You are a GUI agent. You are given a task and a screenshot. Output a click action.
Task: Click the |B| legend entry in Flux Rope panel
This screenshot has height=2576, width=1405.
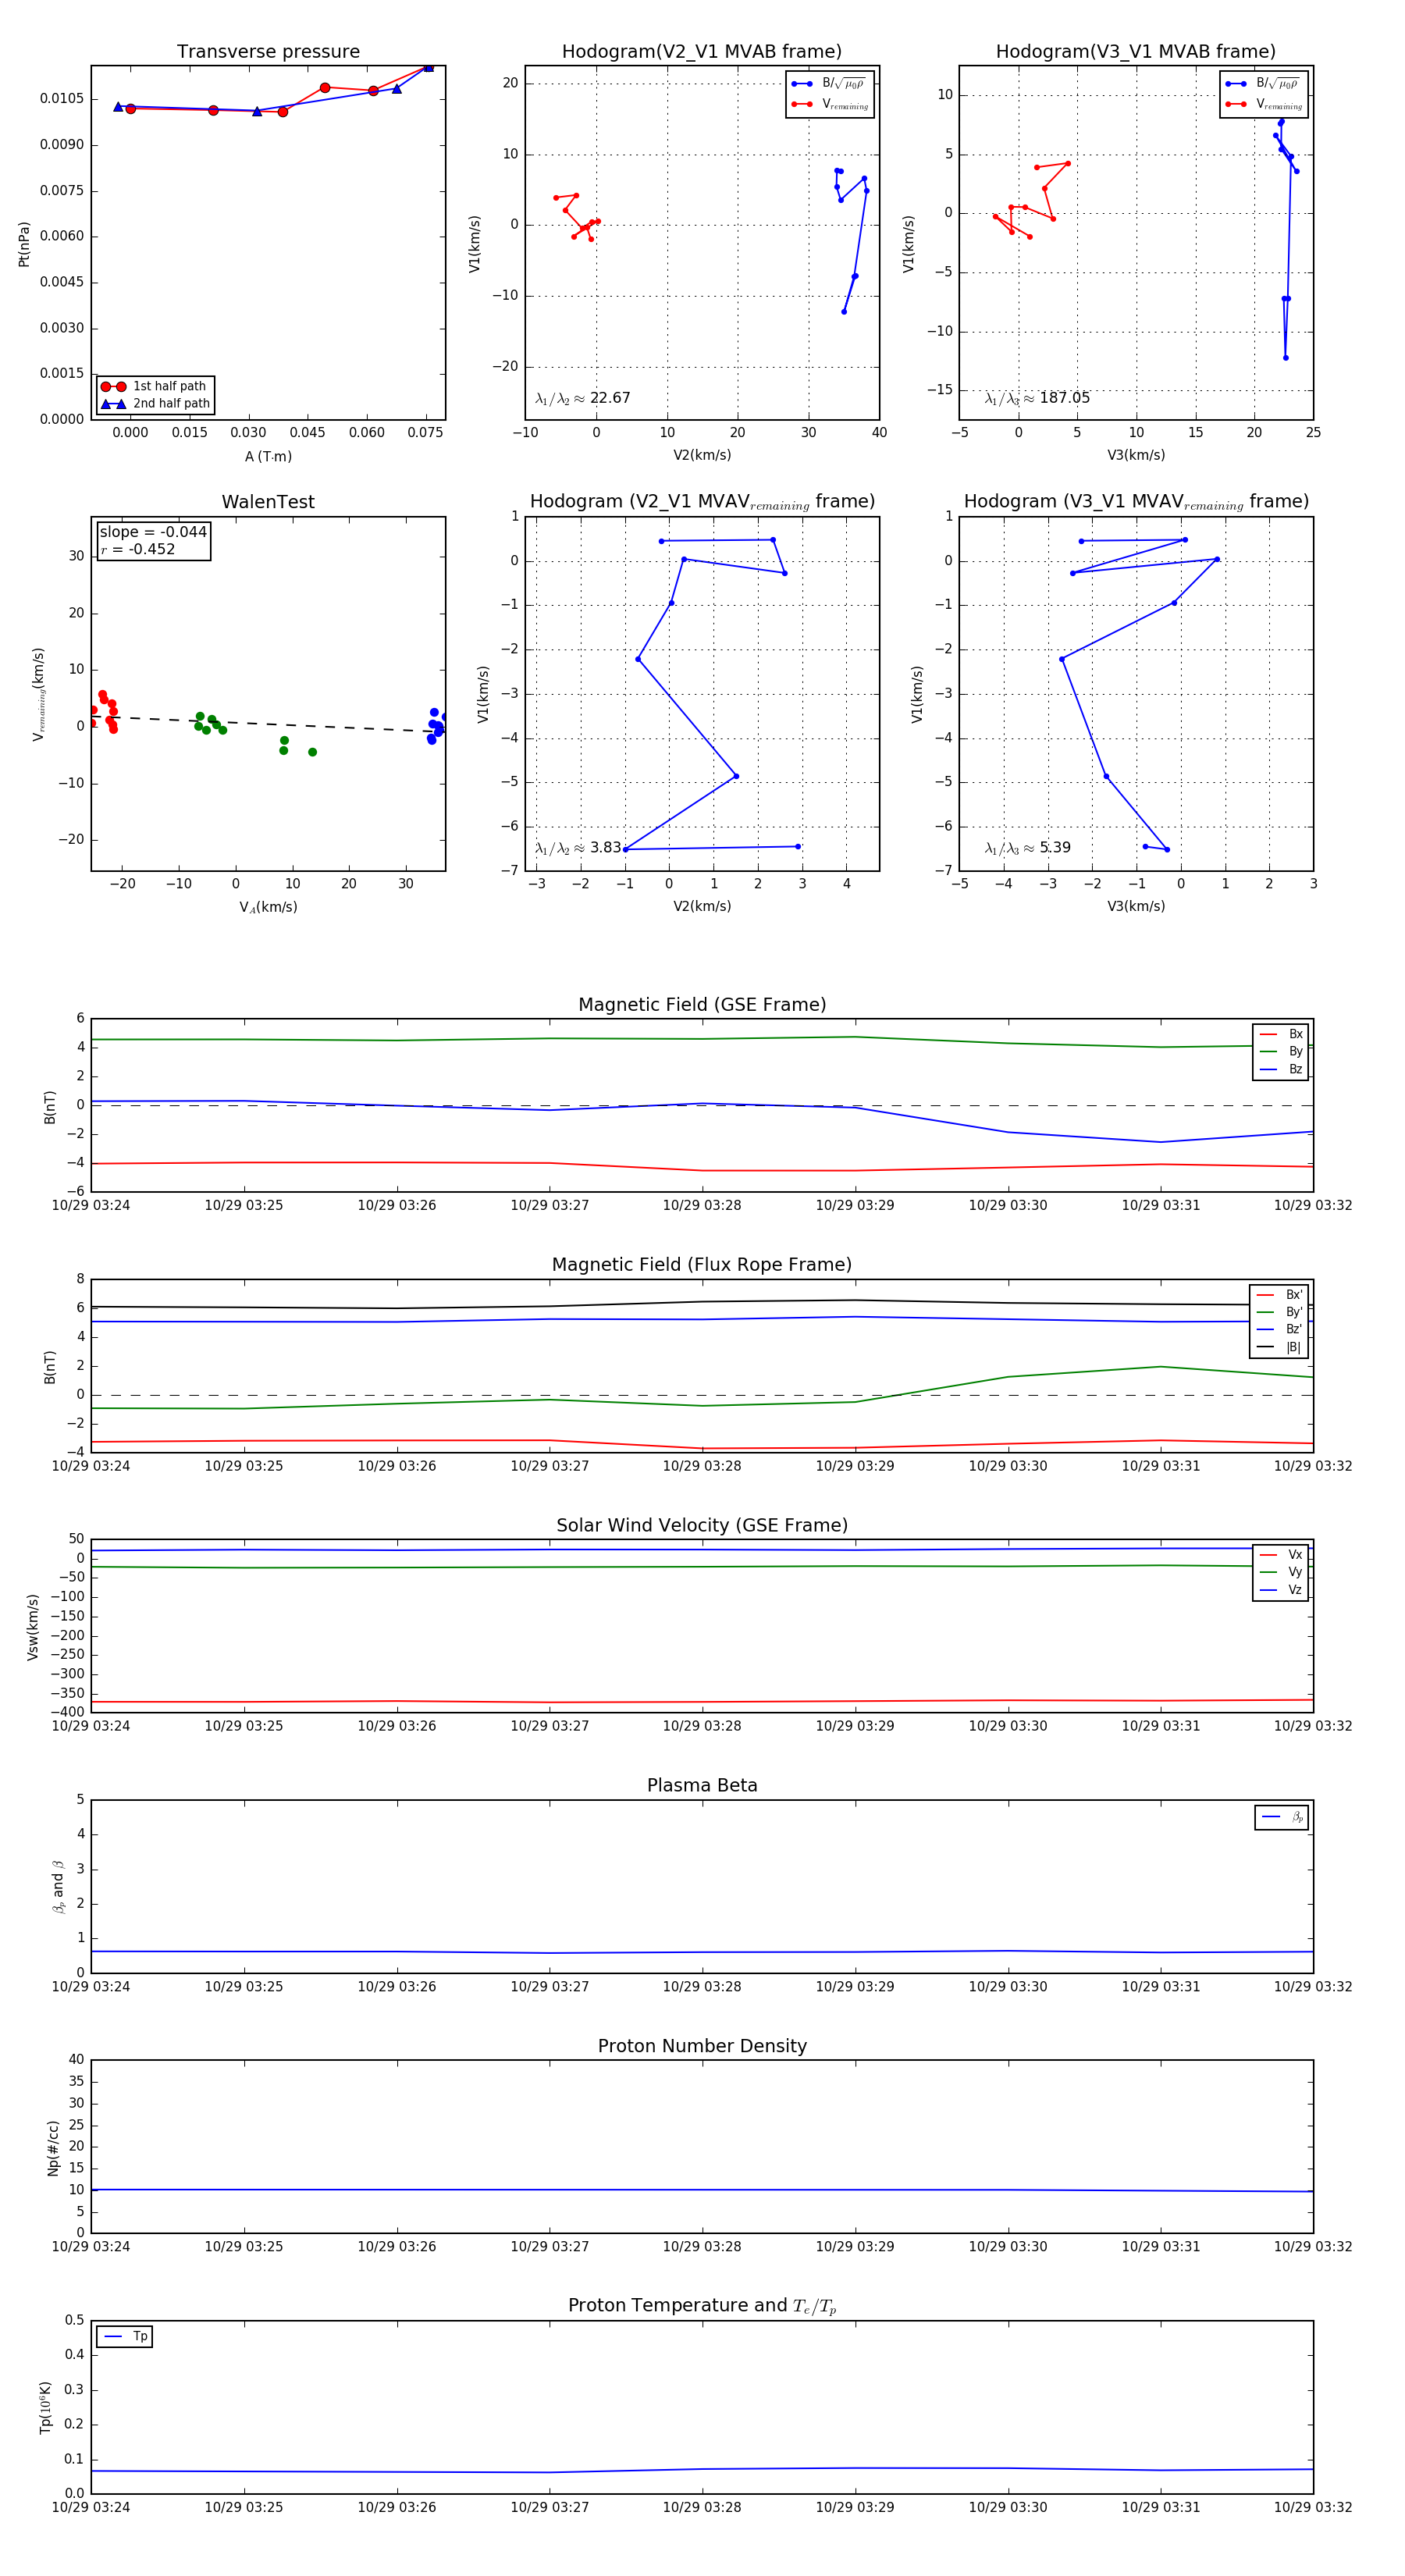click(1279, 1347)
